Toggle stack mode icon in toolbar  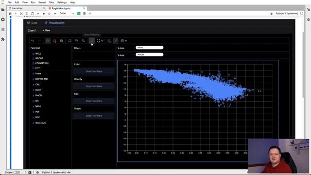tap(61, 41)
